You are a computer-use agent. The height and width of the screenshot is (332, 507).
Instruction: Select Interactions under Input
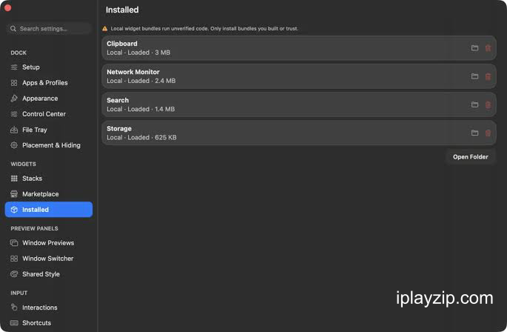click(x=49, y=308)
